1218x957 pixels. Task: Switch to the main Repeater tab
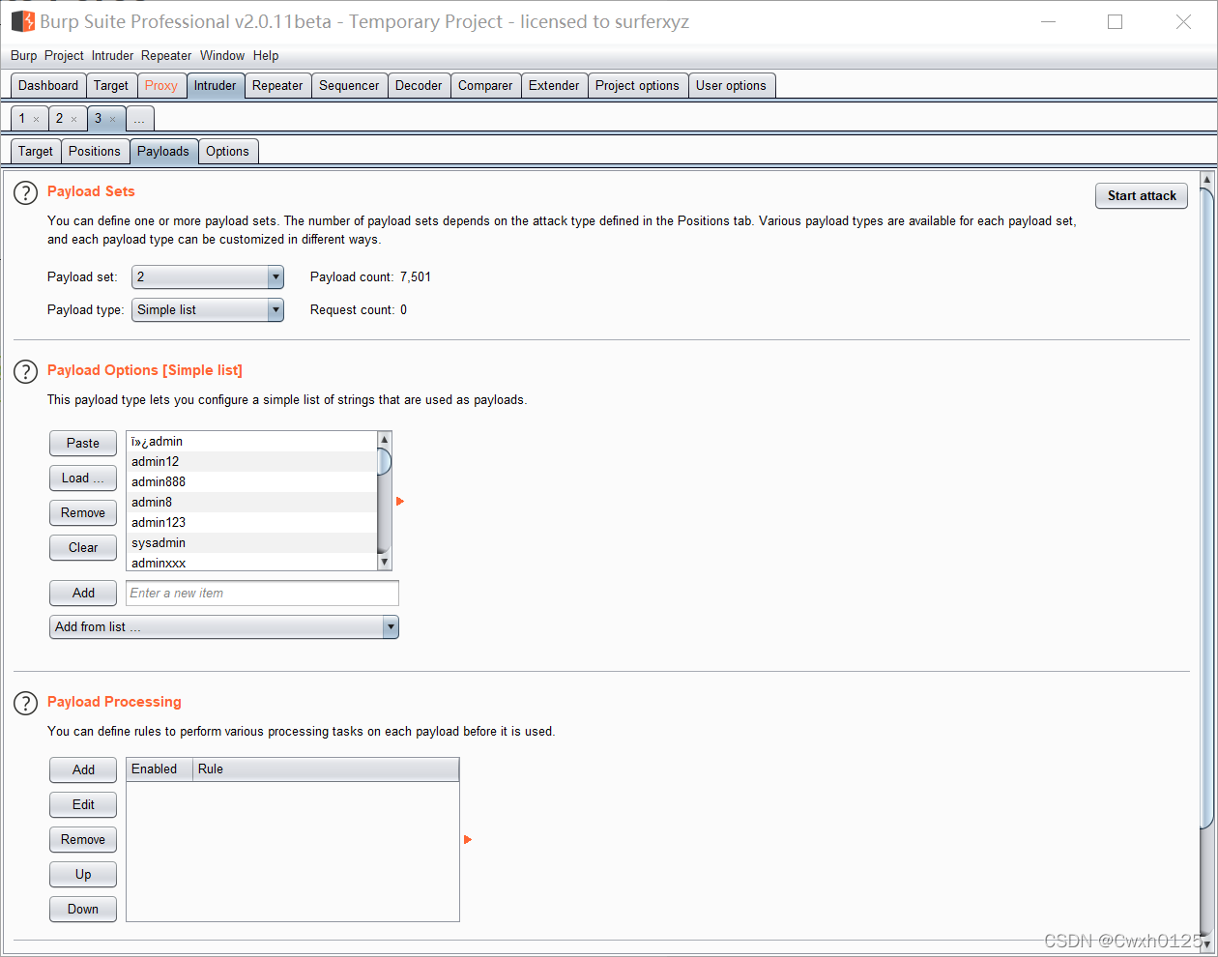pyautogui.click(x=277, y=86)
